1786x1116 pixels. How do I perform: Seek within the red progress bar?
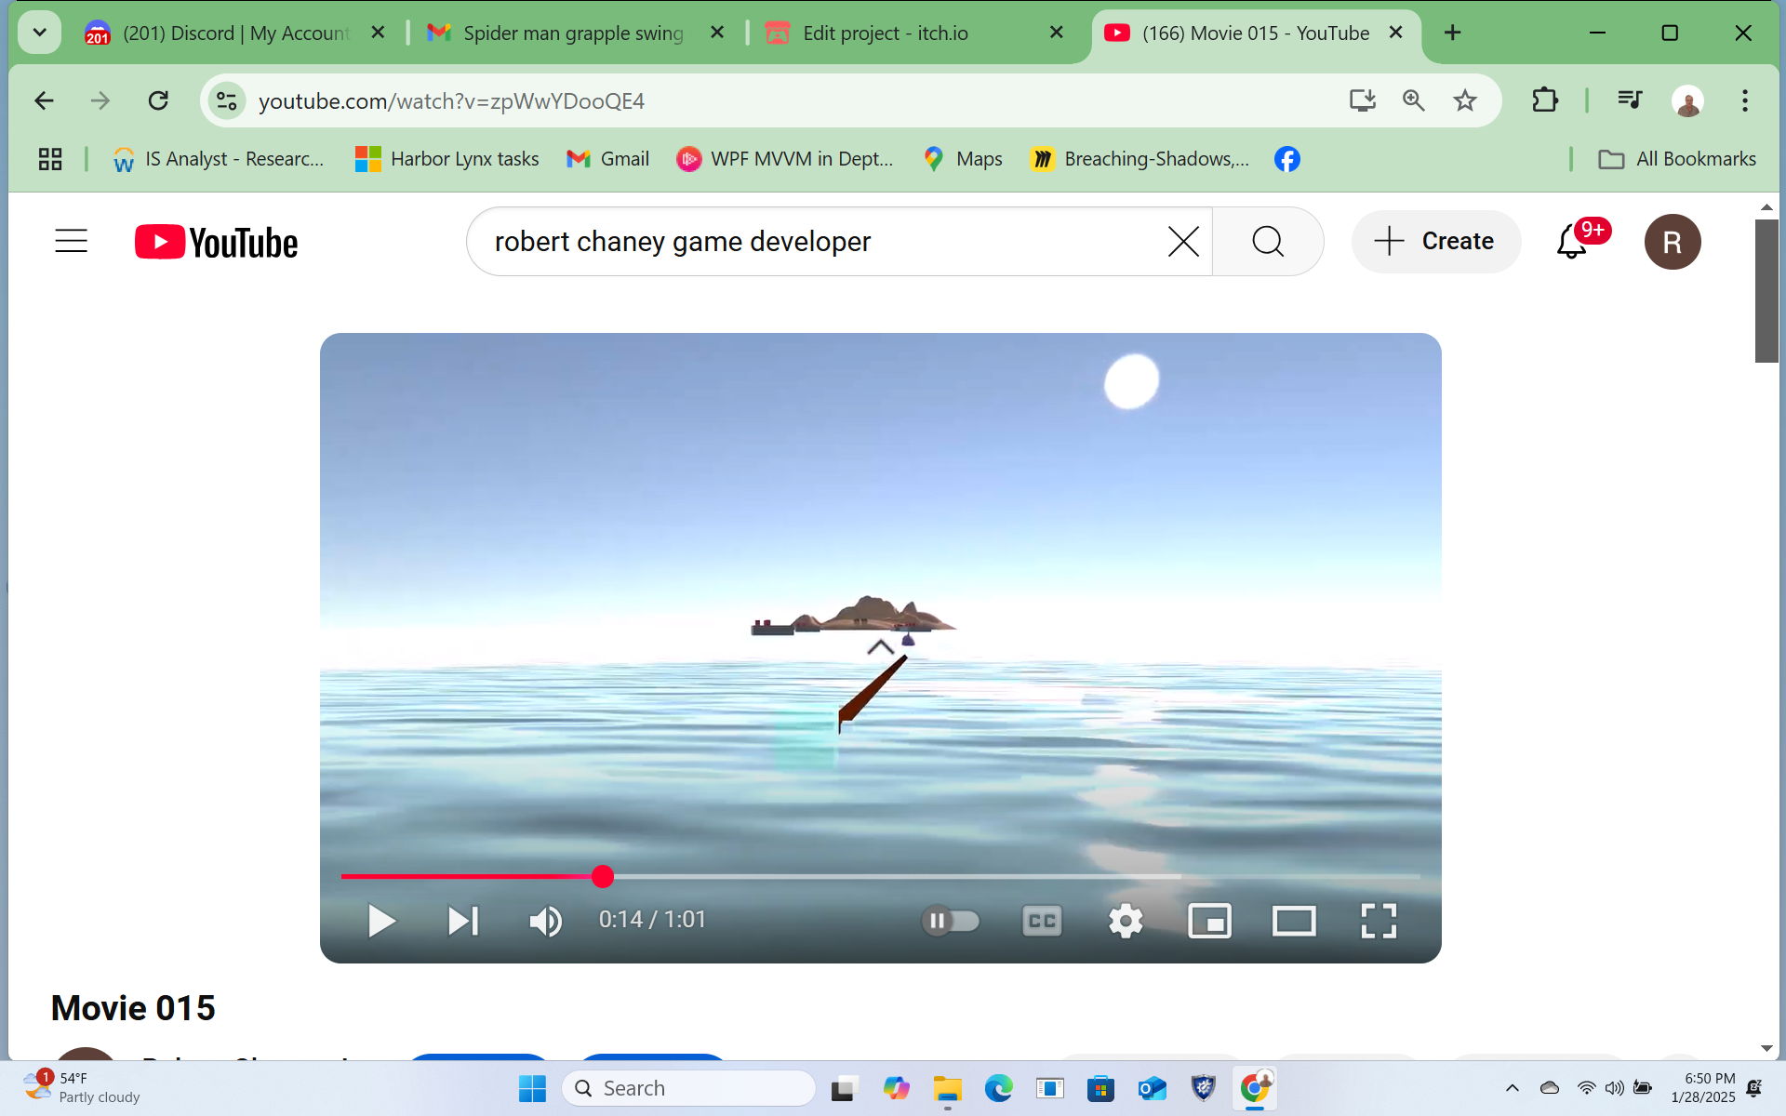[x=837, y=876]
